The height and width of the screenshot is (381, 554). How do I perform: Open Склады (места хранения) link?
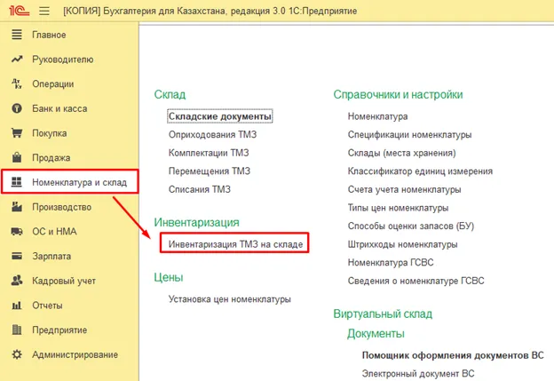pyautogui.click(x=401, y=153)
